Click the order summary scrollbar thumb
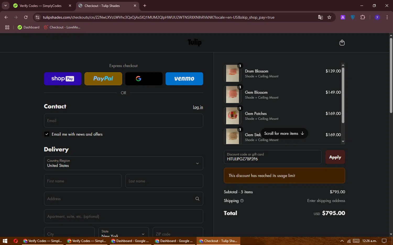Screen dimensions: 393x245 (343, 95)
